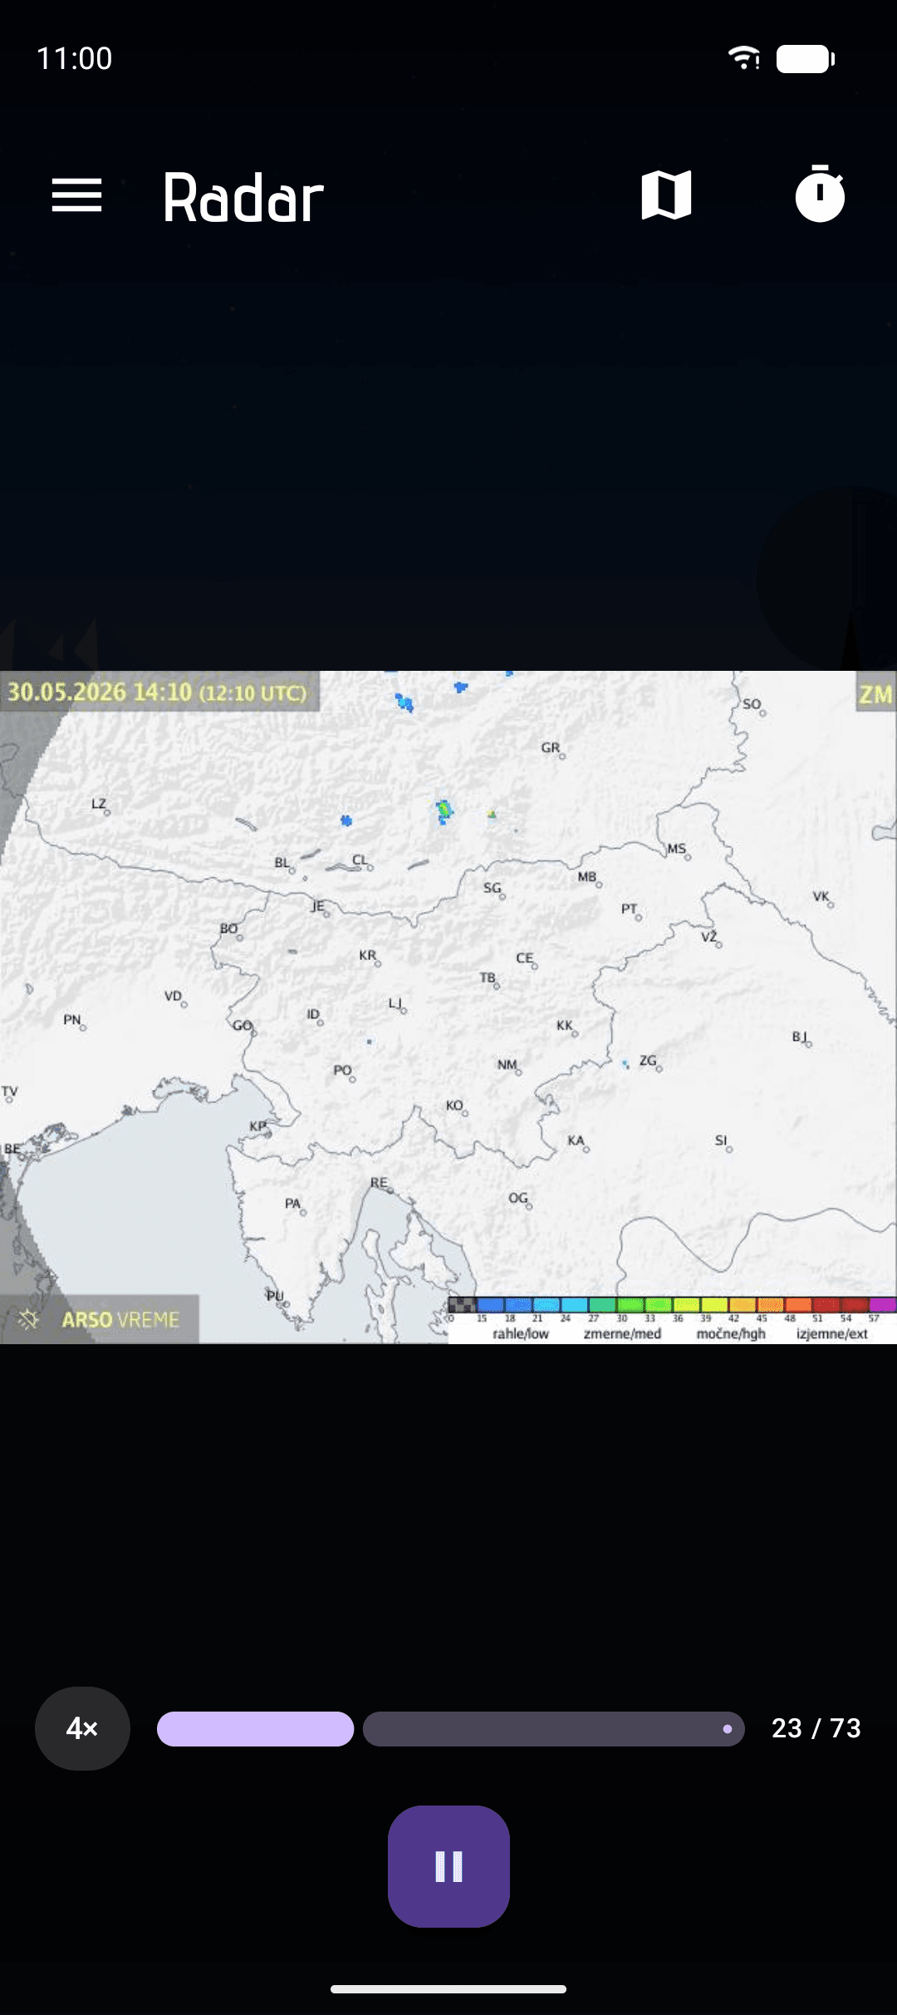This screenshot has height=2015, width=897.
Task: Tap the Radar screen title
Action: (243, 198)
